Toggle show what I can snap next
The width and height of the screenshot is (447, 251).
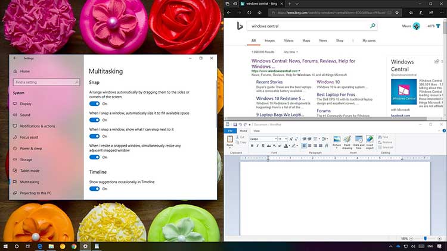pyautogui.click(x=94, y=136)
